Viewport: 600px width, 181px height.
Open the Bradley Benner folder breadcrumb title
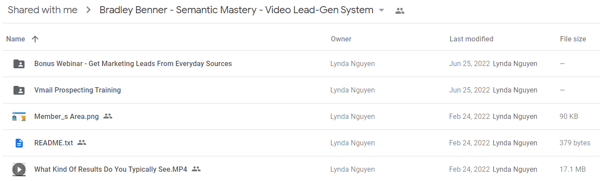pos(236,10)
